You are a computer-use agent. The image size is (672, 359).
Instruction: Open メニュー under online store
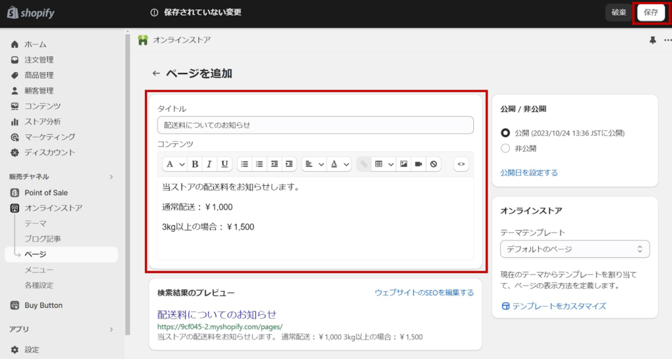39,269
